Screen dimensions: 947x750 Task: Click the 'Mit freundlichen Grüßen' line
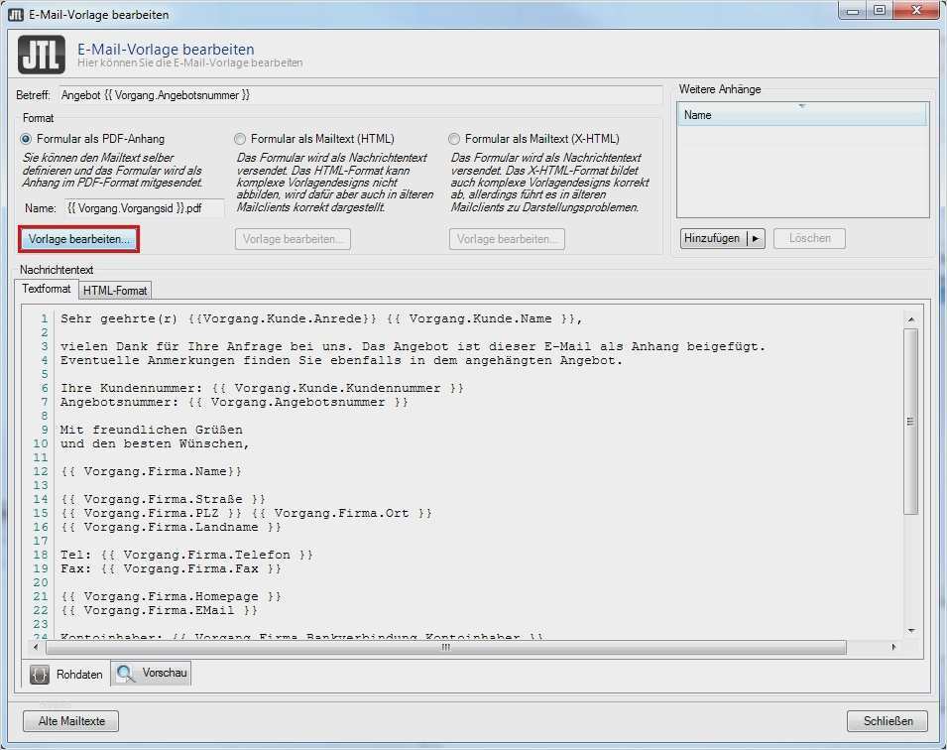[151, 431]
